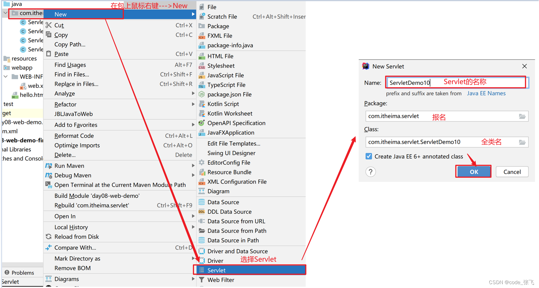Click the Class field browse folder icon
This screenshot has width=539, height=288.
pyautogui.click(x=522, y=142)
